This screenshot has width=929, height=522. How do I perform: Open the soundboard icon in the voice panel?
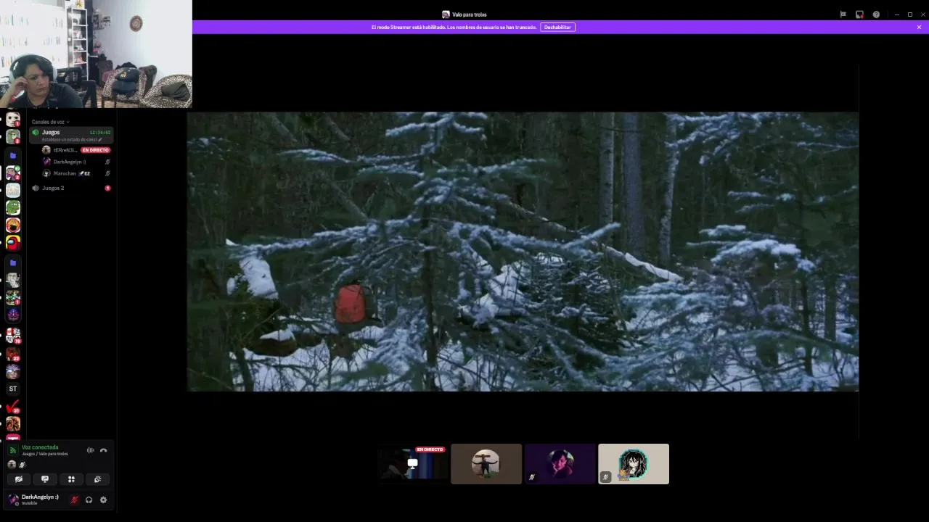click(97, 479)
